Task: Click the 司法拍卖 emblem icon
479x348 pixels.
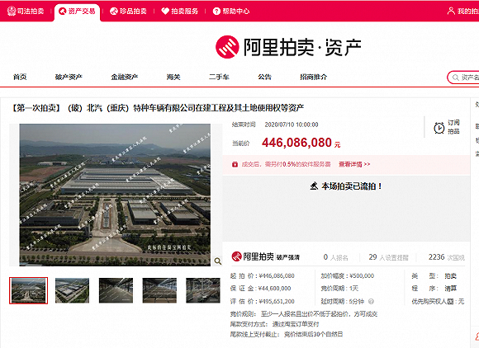Action: click(x=12, y=12)
